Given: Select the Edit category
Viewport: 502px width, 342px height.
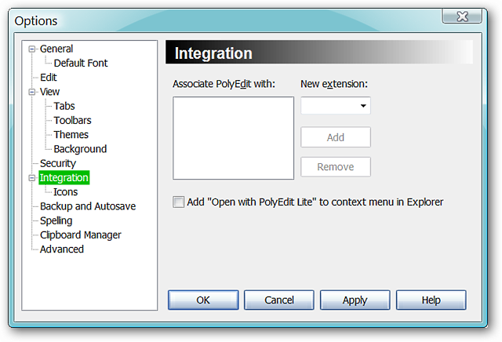Looking at the screenshot, I should pyautogui.click(x=49, y=78).
